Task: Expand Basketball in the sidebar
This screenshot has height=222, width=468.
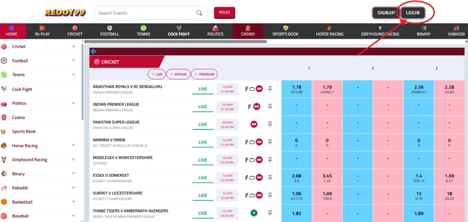Action: [x=74, y=202]
